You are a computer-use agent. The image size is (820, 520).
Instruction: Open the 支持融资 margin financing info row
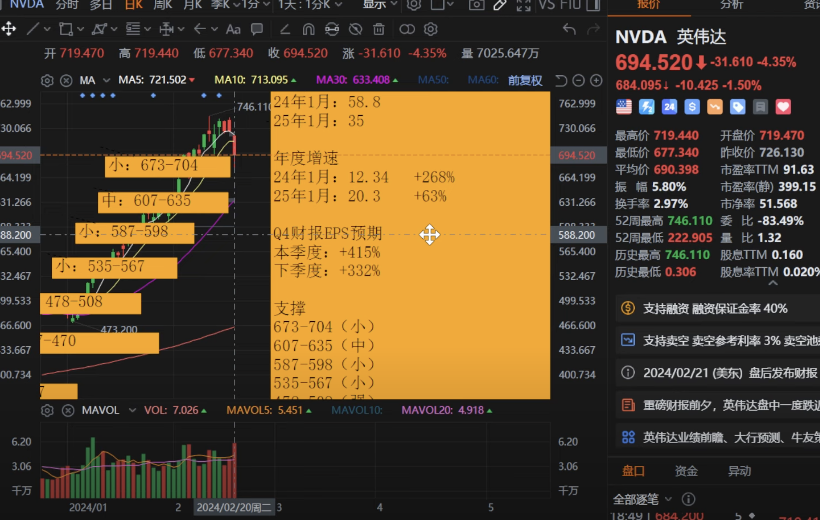[x=718, y=308]
